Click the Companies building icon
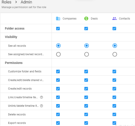 [58, 18]
